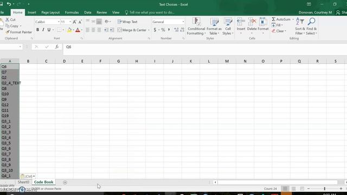This screenshot has width=347, height=195.
Task: Switch to the Sheet0 worksheet tab
Action: tap(23, 182)
